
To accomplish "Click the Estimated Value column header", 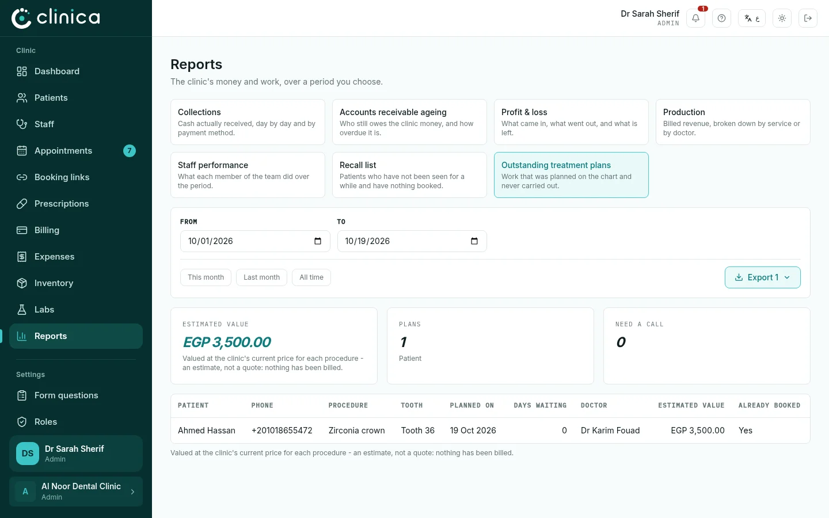I will (x=691, y=406).
